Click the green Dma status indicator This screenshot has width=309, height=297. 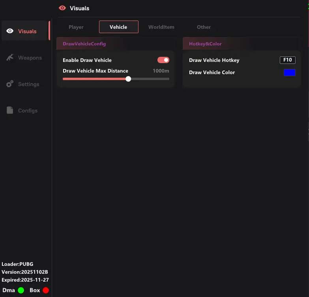pos(21,290)
